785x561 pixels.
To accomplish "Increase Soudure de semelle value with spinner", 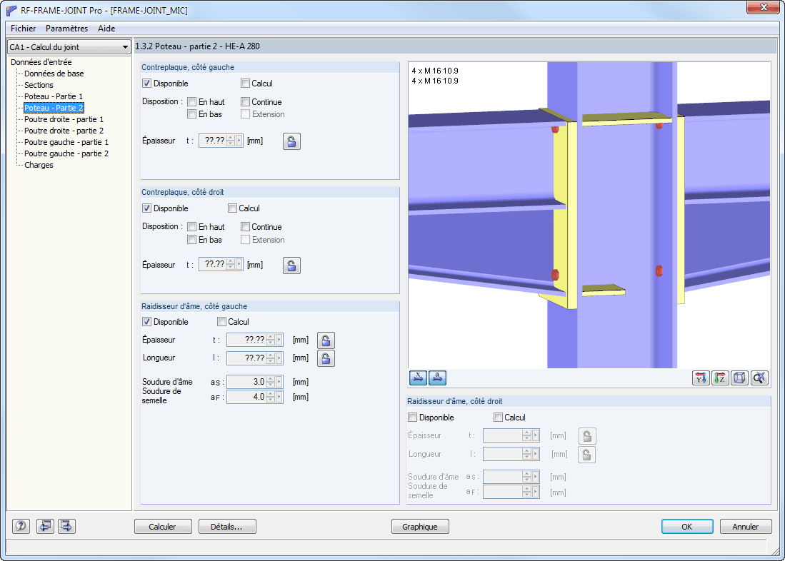I will (271, 395).
